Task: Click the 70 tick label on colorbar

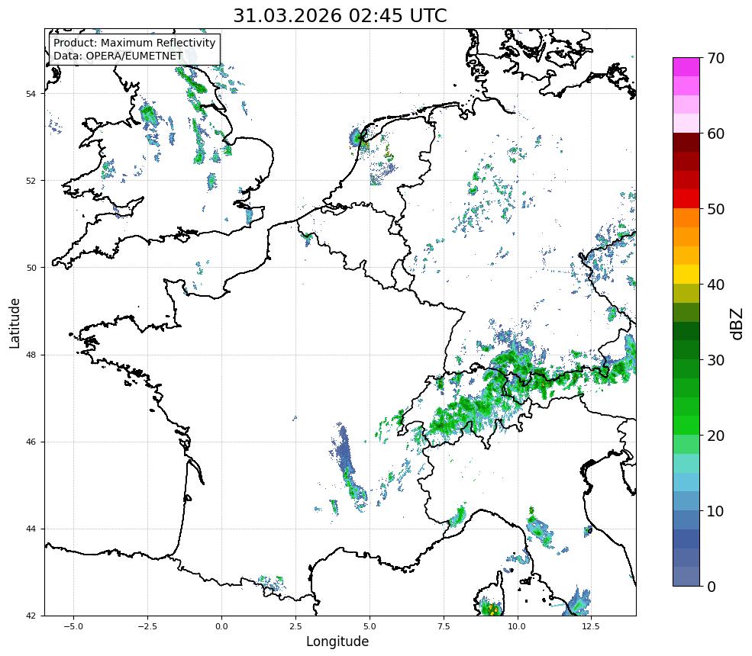Action: [715, 58]
